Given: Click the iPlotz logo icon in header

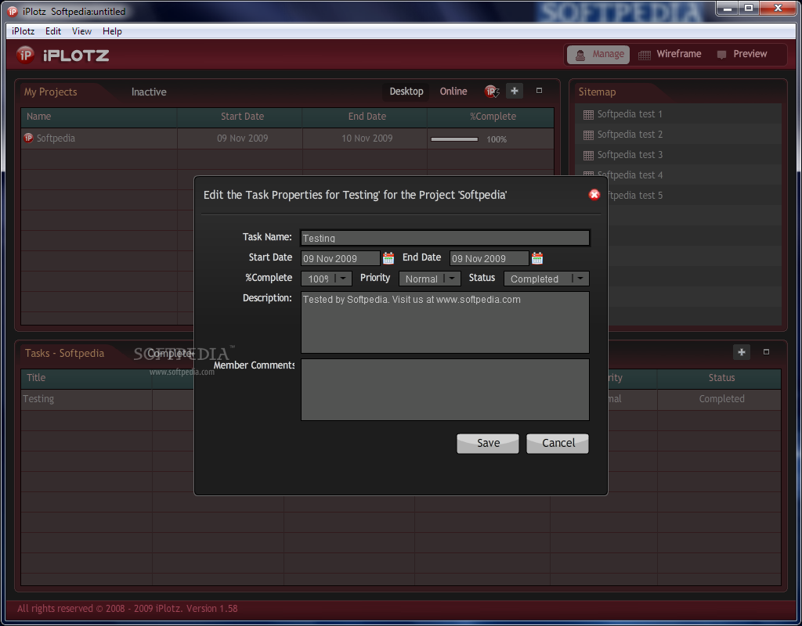Looking at the screenshot, I should click(x=25, y=55).
